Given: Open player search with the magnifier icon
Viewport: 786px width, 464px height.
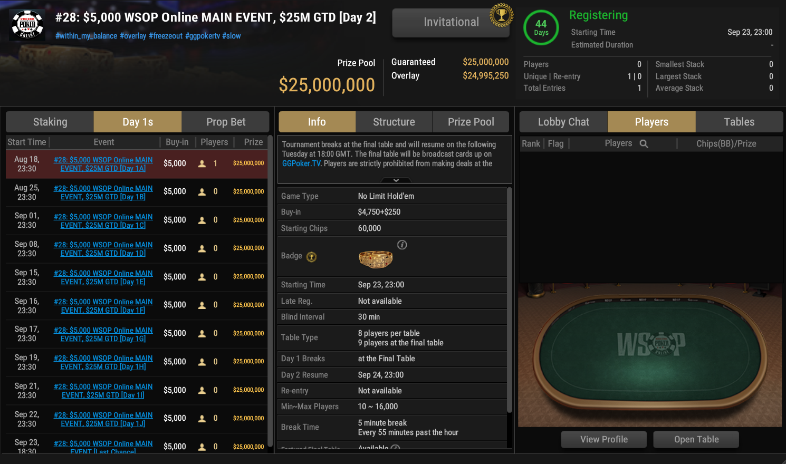Looking at the screenshot, I should [644, 143].
